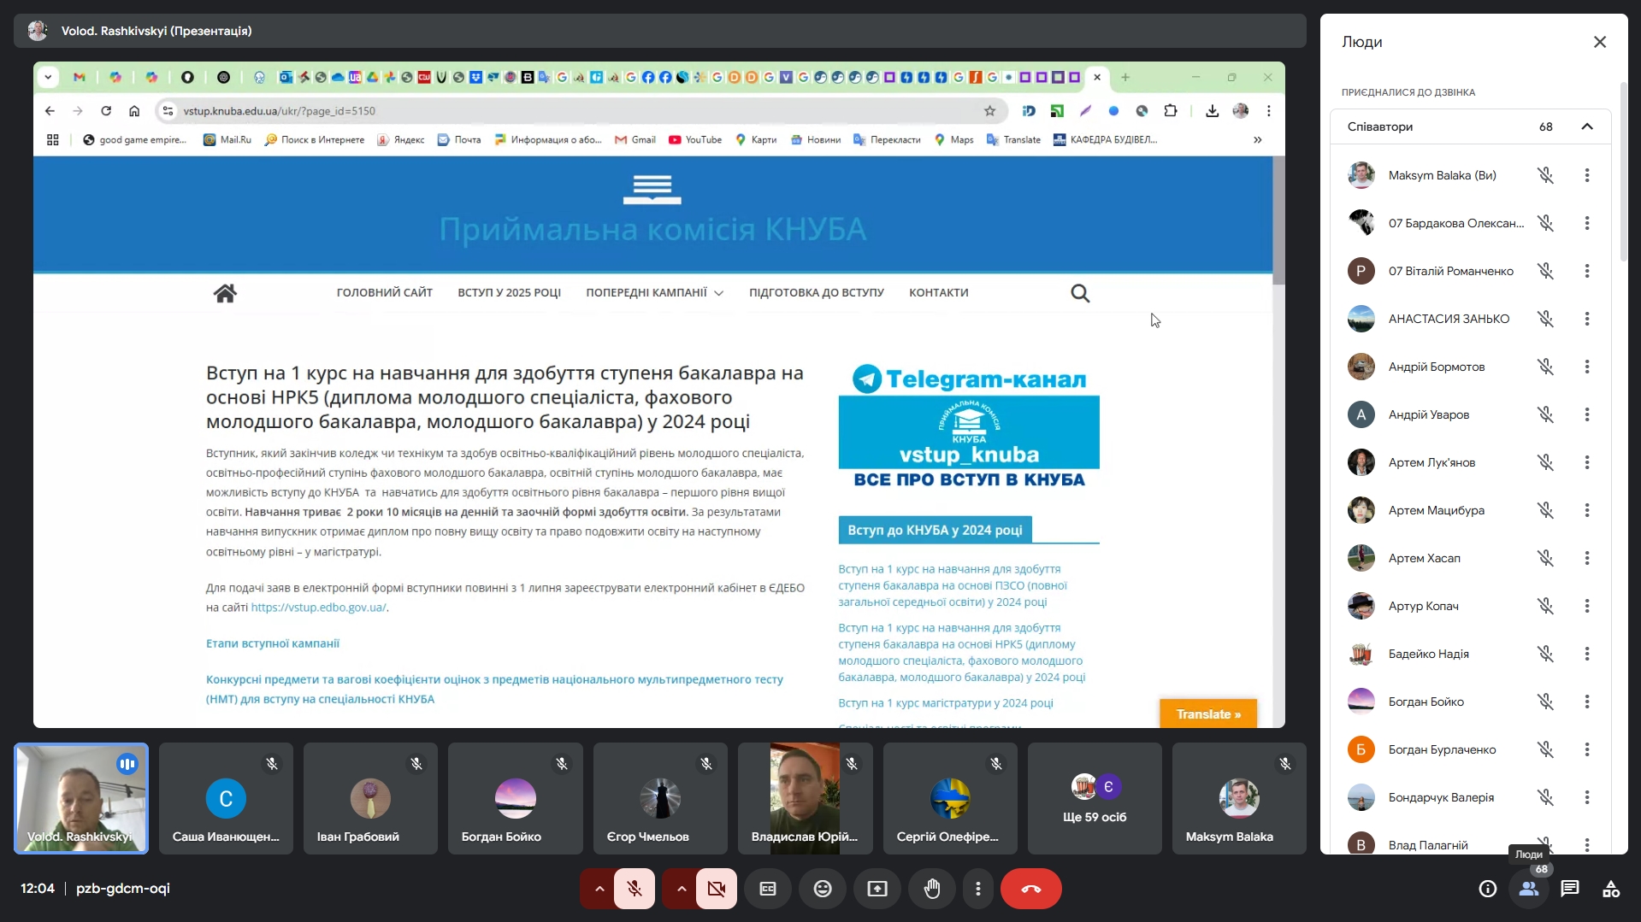The image size is (1641, 922).
Task: Open the chat panel icon
Action: pyautogui.click(x=1570, y=889)
